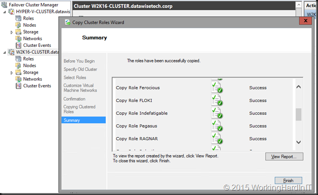
Task: Click Select Roles wizard step
Action: [75, 78]
